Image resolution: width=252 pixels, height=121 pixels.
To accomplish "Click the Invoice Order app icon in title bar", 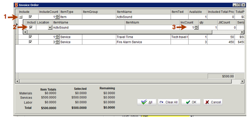I will [16, 5].
